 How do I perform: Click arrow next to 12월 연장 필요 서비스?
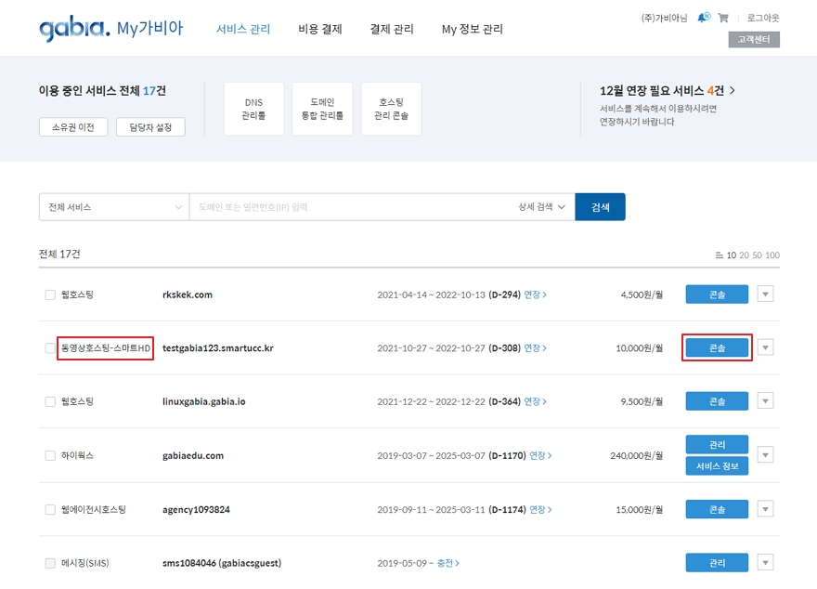733,90
